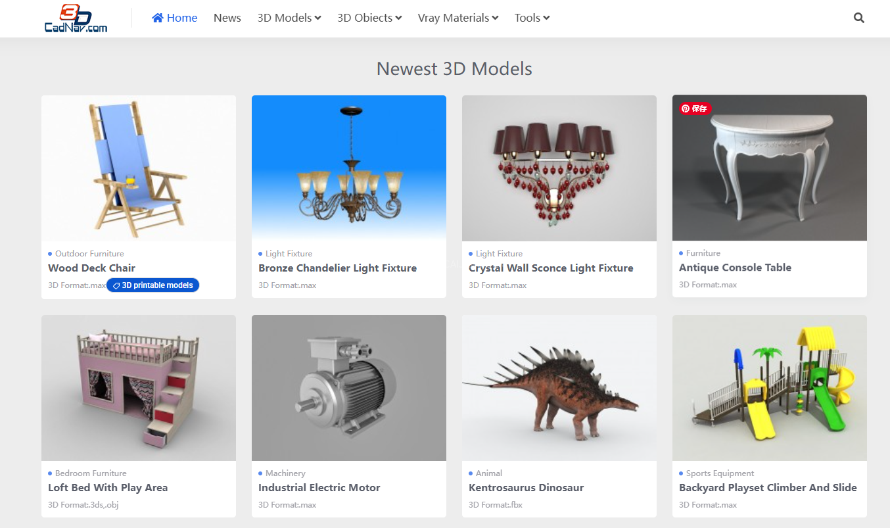This screenshot has height=528, width=890.
Task: Select the Kentrosaurus dinosaur picture
Action: click(x=559, y=388)
